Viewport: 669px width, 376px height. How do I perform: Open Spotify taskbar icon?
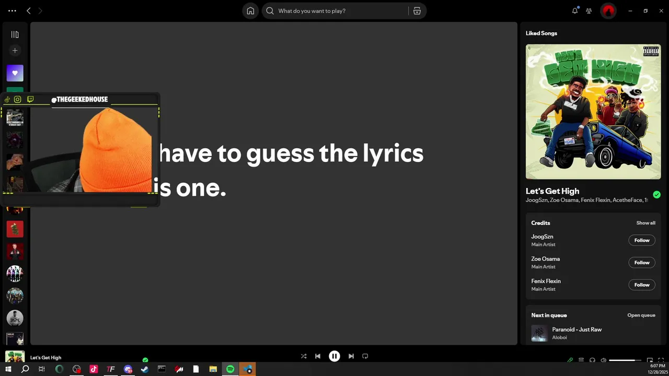coord(230,369)
